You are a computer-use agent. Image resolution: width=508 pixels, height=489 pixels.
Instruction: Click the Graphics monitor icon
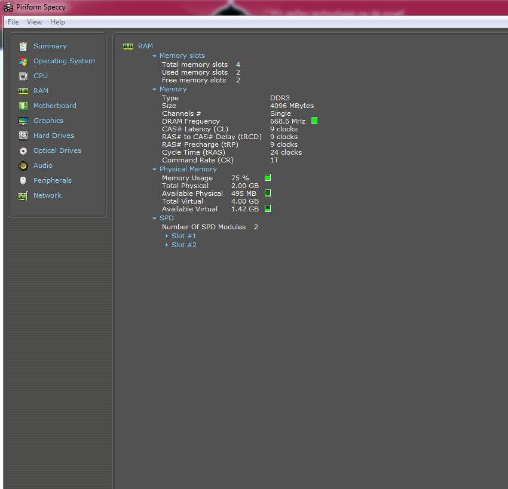tap(23, 121)
